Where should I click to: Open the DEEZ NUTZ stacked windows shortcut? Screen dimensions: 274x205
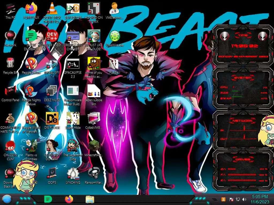(x=52, y=93)
